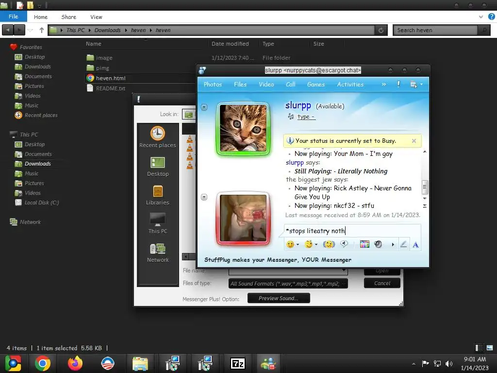Open the File tab in Explorer ribbon
The image size is (497, 373).
click(x=13, y=17)
